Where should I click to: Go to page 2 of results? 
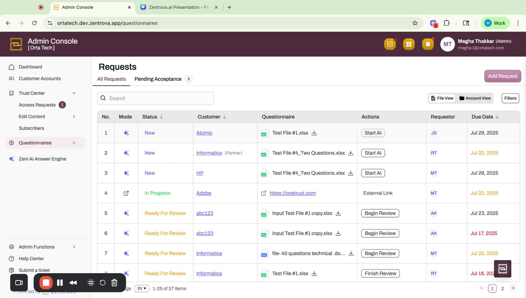tap(503, 289)
